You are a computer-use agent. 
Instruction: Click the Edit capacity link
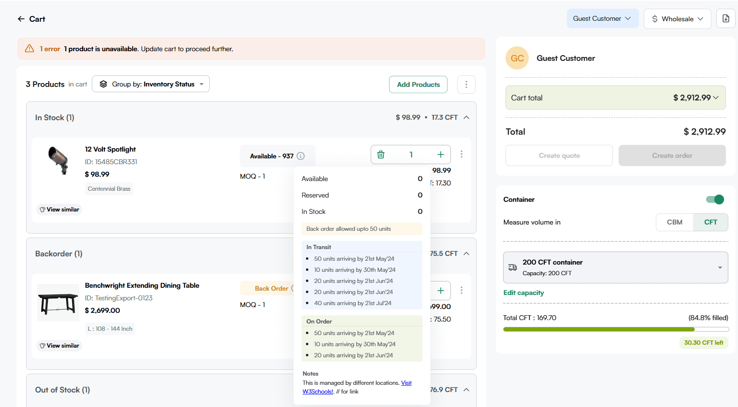point(523,293)
